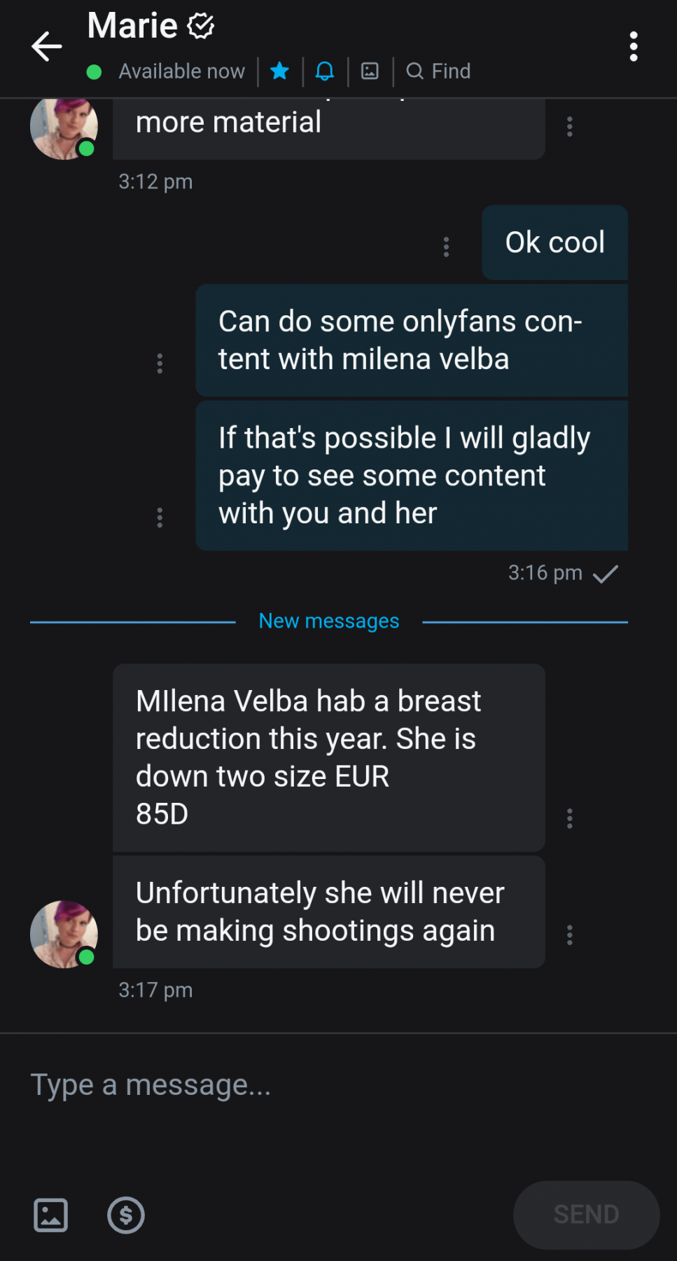Toggle the favorite star for Marie
Screen dimensions: 677x1261
(279, 71)
